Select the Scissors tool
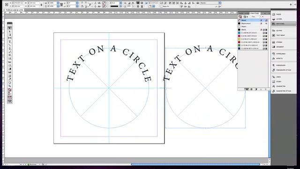The width and height of the screenshot is (300, 169). point(9,62)
